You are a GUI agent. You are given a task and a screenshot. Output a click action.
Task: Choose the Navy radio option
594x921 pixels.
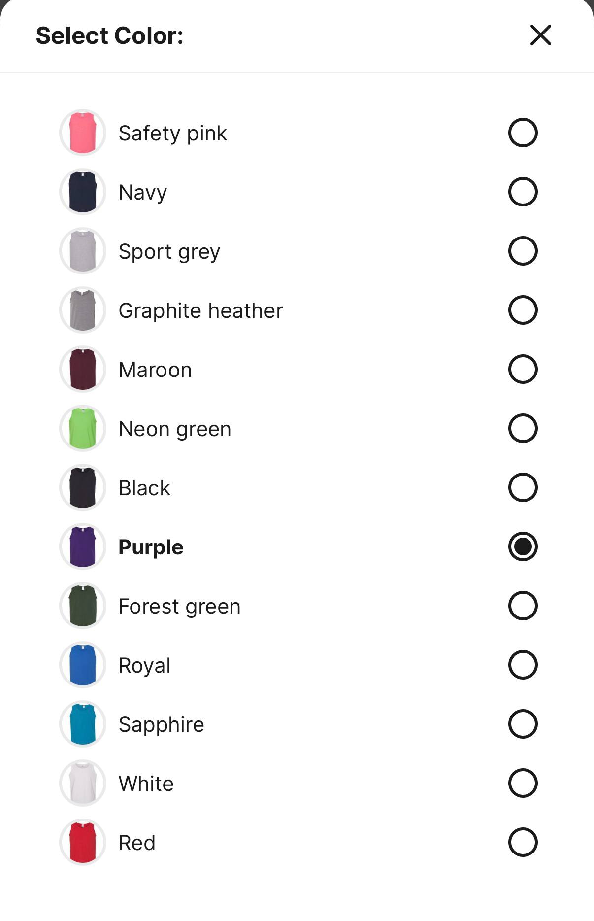[x=523, y=192]
